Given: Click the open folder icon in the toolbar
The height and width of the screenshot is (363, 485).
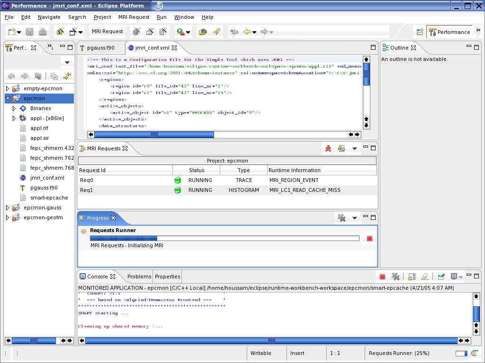Looking at the screenshot, I should 203,32.
